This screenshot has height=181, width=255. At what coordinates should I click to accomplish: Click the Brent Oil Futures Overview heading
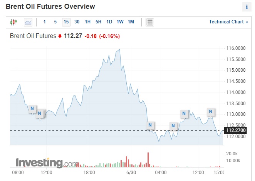click(50, 7)
